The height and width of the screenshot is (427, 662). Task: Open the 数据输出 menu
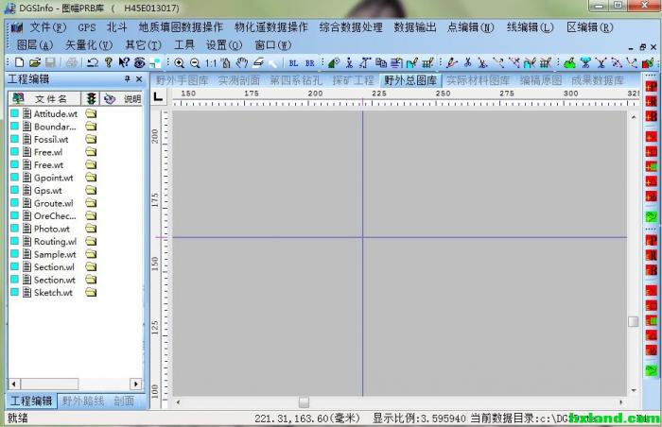click(415, 27)
